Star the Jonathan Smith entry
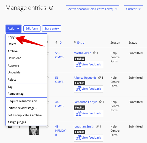This screenshot has width=147, height=143. coord(47,127)
